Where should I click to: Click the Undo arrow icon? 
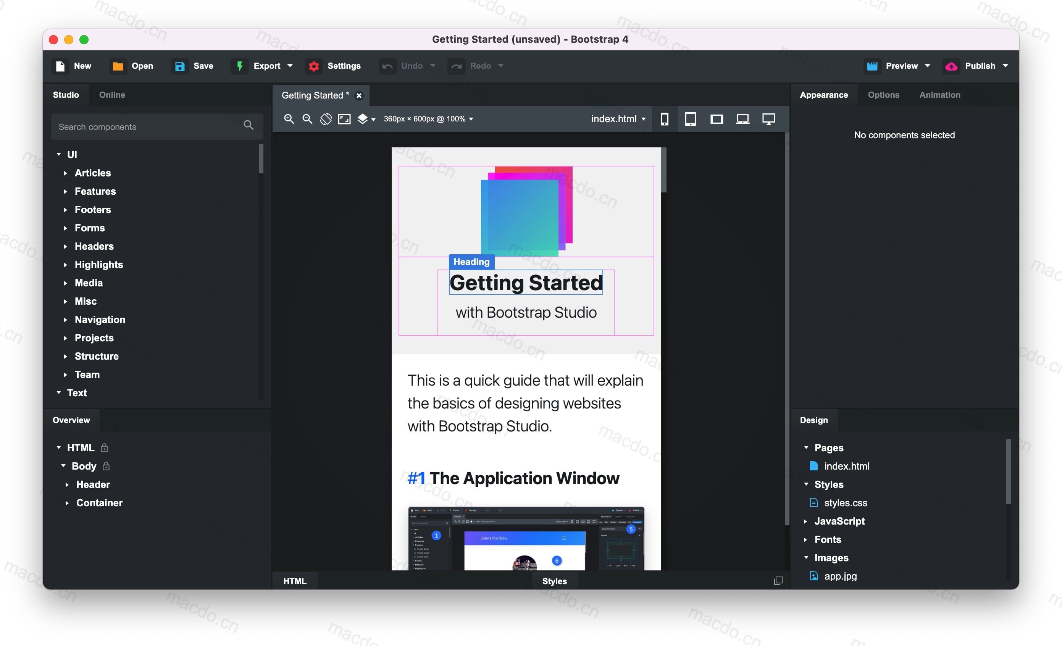[x=387, y=66]
